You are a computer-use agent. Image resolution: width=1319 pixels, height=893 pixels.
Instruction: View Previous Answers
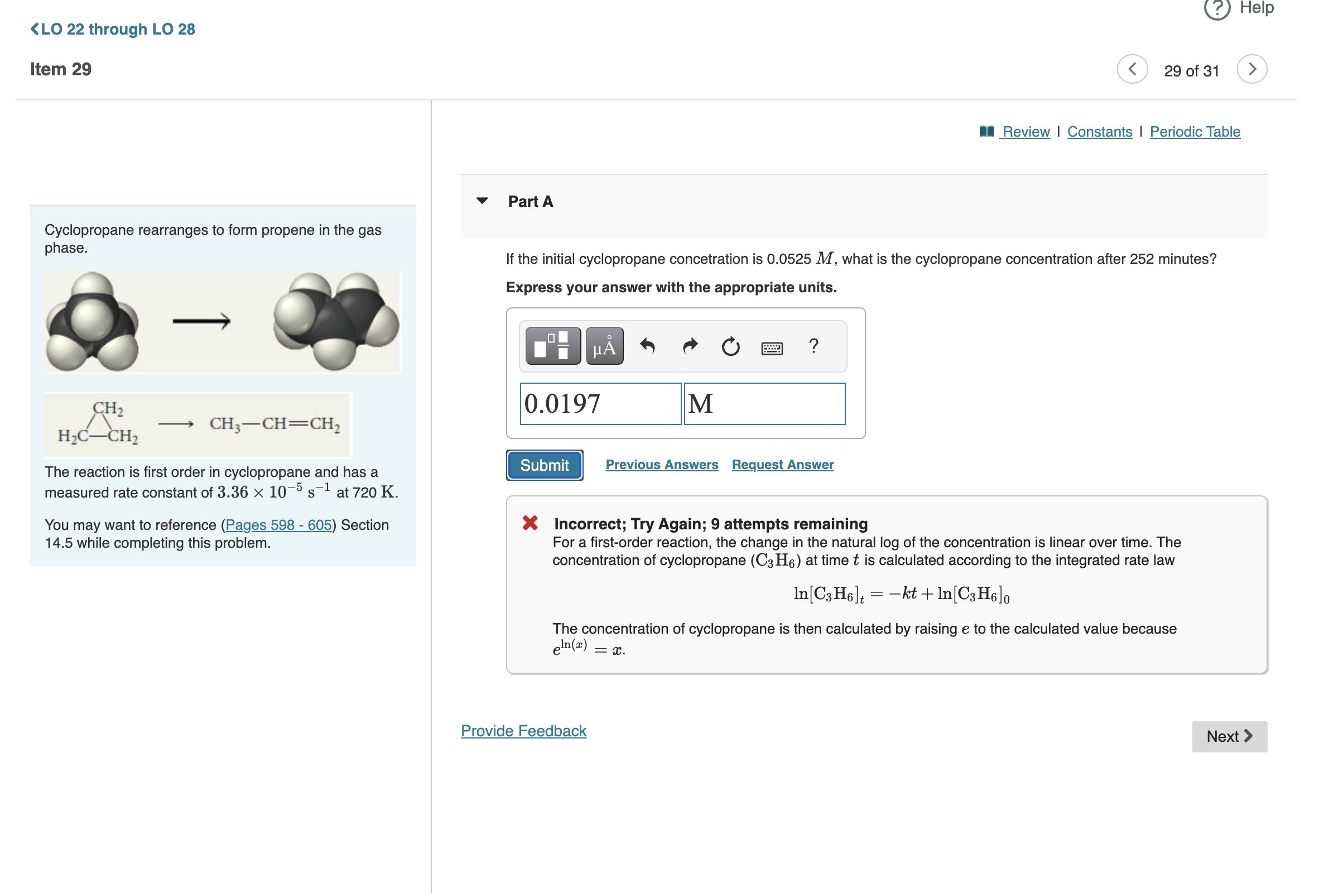point(662,464)
